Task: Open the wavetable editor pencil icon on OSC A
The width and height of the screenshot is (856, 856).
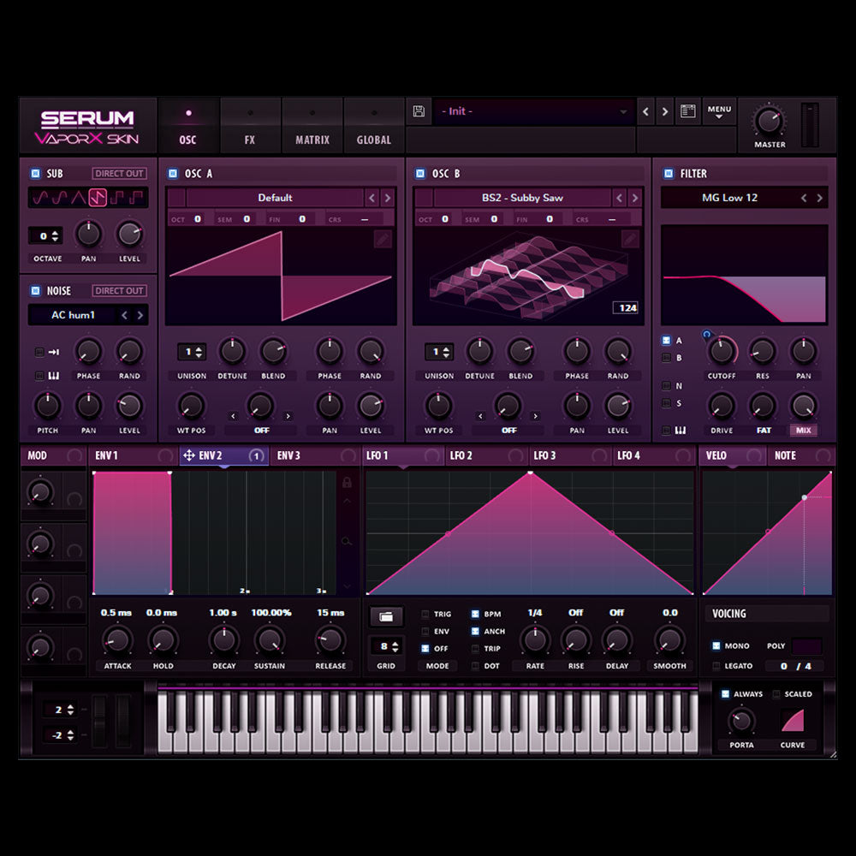Action: [x=383, y=240]
